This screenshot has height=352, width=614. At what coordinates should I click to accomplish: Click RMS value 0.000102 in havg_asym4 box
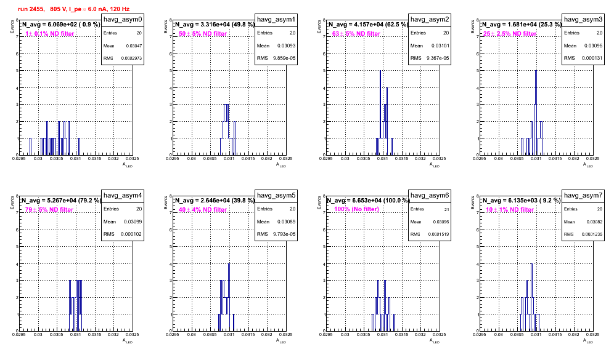click(131, 234)
